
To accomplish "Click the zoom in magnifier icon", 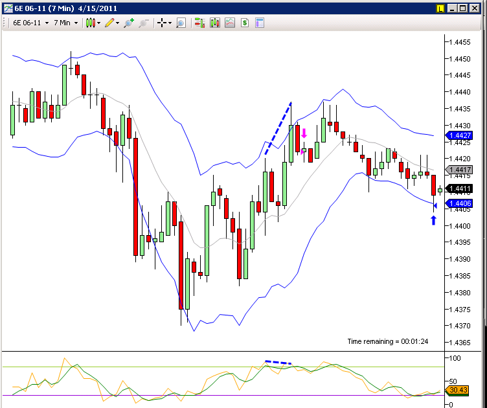I will 129,23.
